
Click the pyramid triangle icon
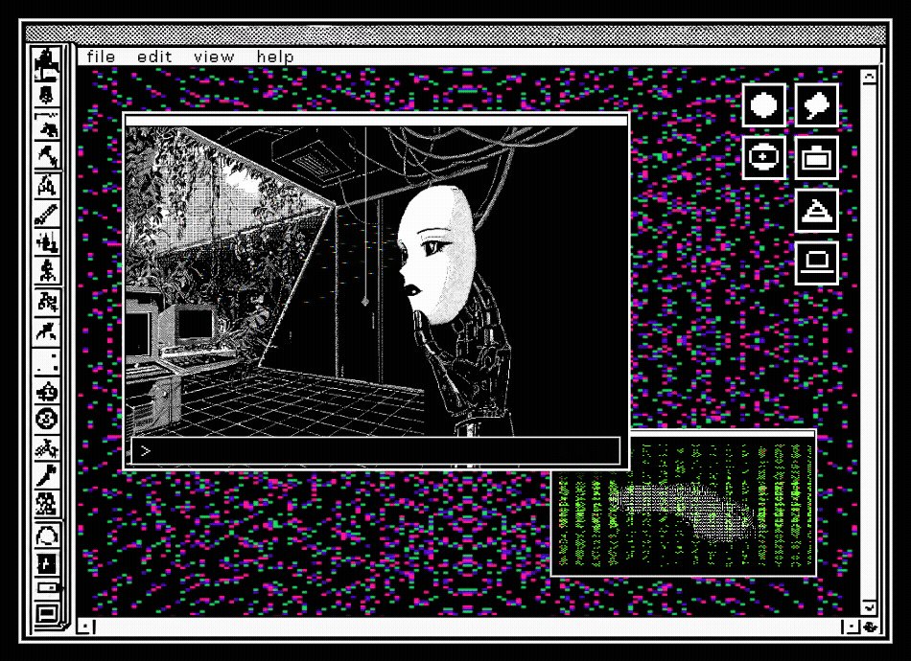click(x=816, y=210)
